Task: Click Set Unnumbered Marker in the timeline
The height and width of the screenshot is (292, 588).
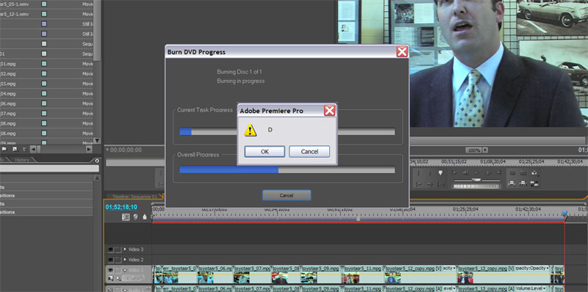Action: tap(145, 216)
